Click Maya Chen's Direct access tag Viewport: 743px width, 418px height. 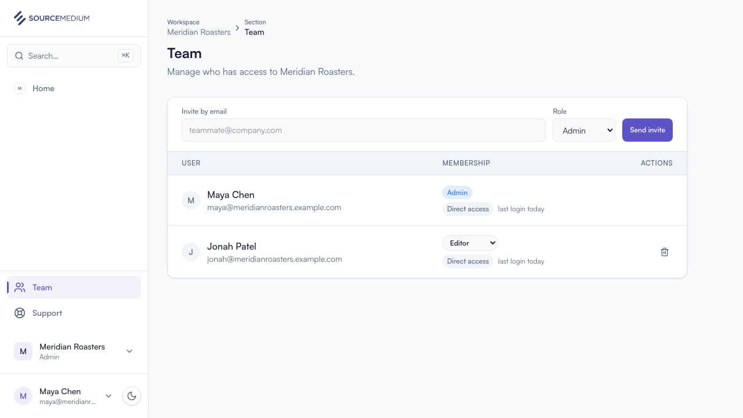pos(468,209)
